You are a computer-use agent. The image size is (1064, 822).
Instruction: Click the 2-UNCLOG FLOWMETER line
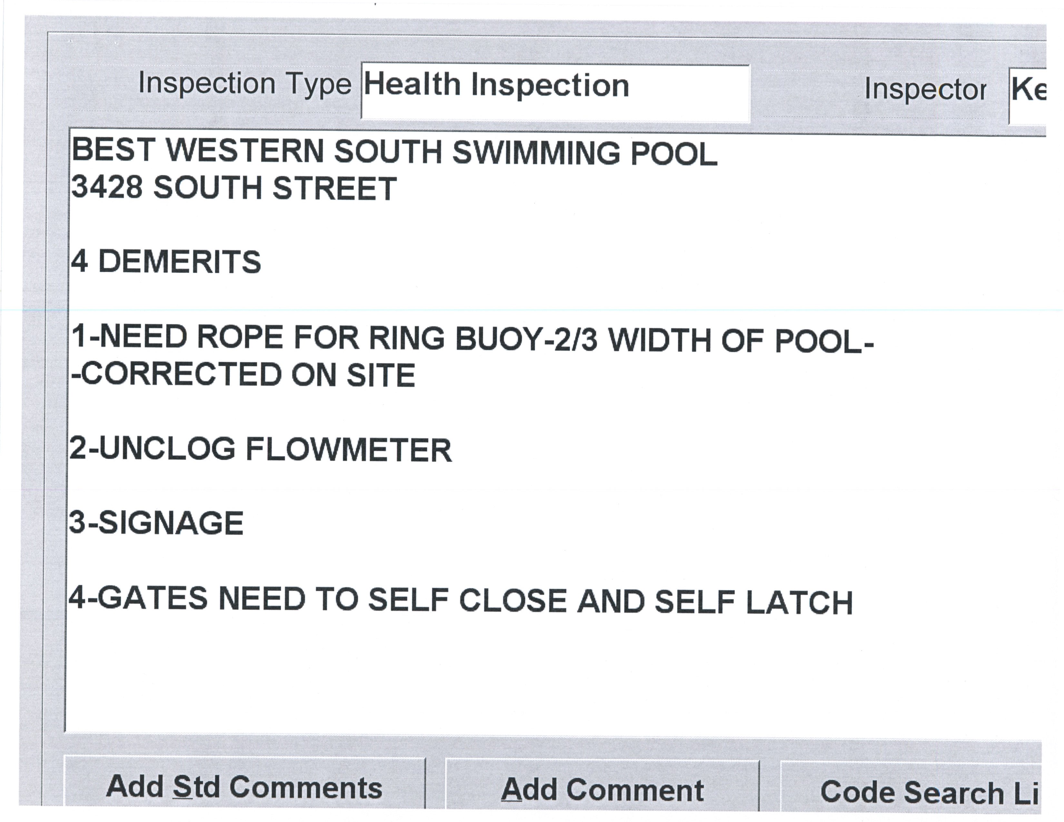[261, 449]
